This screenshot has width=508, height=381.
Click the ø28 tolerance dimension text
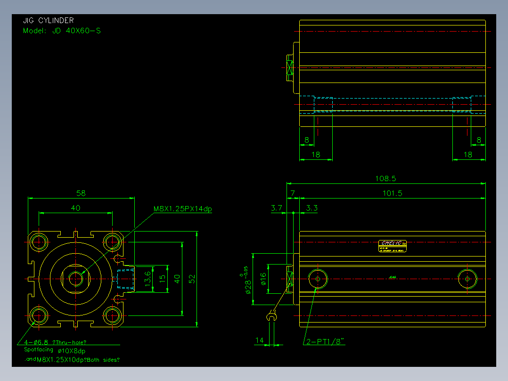pyautogui.click(x=246, y=281)
